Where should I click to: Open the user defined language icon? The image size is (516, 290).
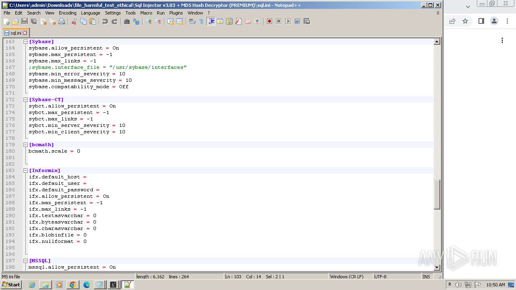[x=220, y=21]
